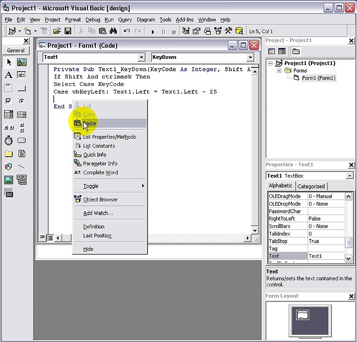Select the TextBox control tool
Screen dimensions: 357x342
click(x=22, y=75)
